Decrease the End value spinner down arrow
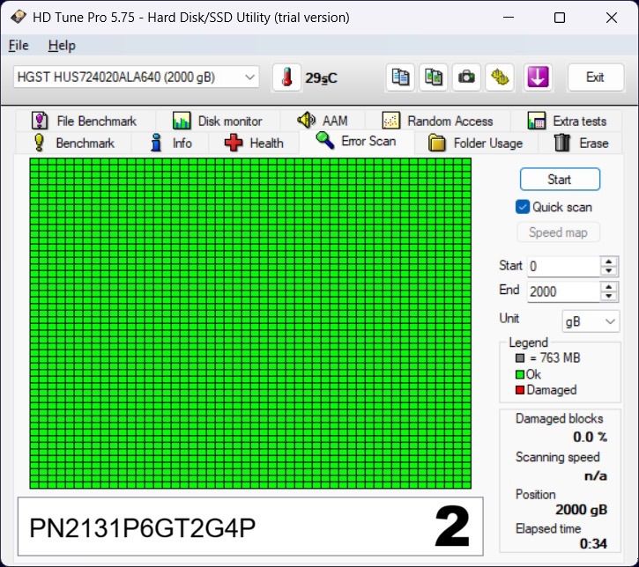The image size is (639, 567). coord(609,297)
